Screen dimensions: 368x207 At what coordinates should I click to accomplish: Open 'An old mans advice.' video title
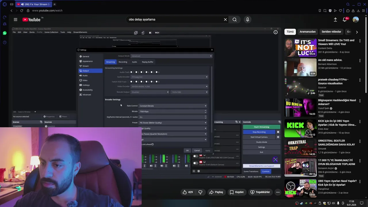pos(330,60)
